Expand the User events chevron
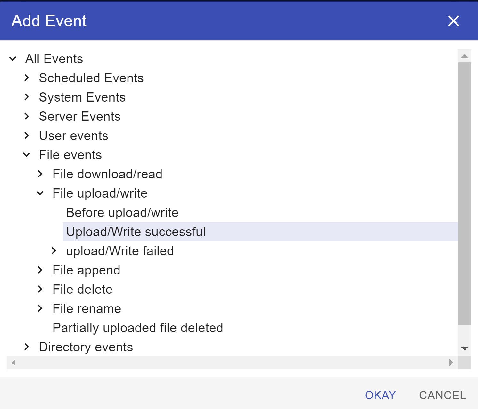 (x=27, y=136)
